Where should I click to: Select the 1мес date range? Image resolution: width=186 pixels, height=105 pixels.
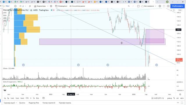pos(12,98)
